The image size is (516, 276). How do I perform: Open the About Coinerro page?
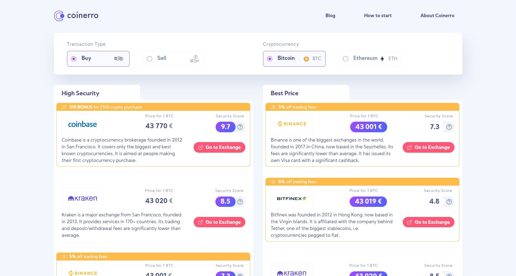pos(437,16)
